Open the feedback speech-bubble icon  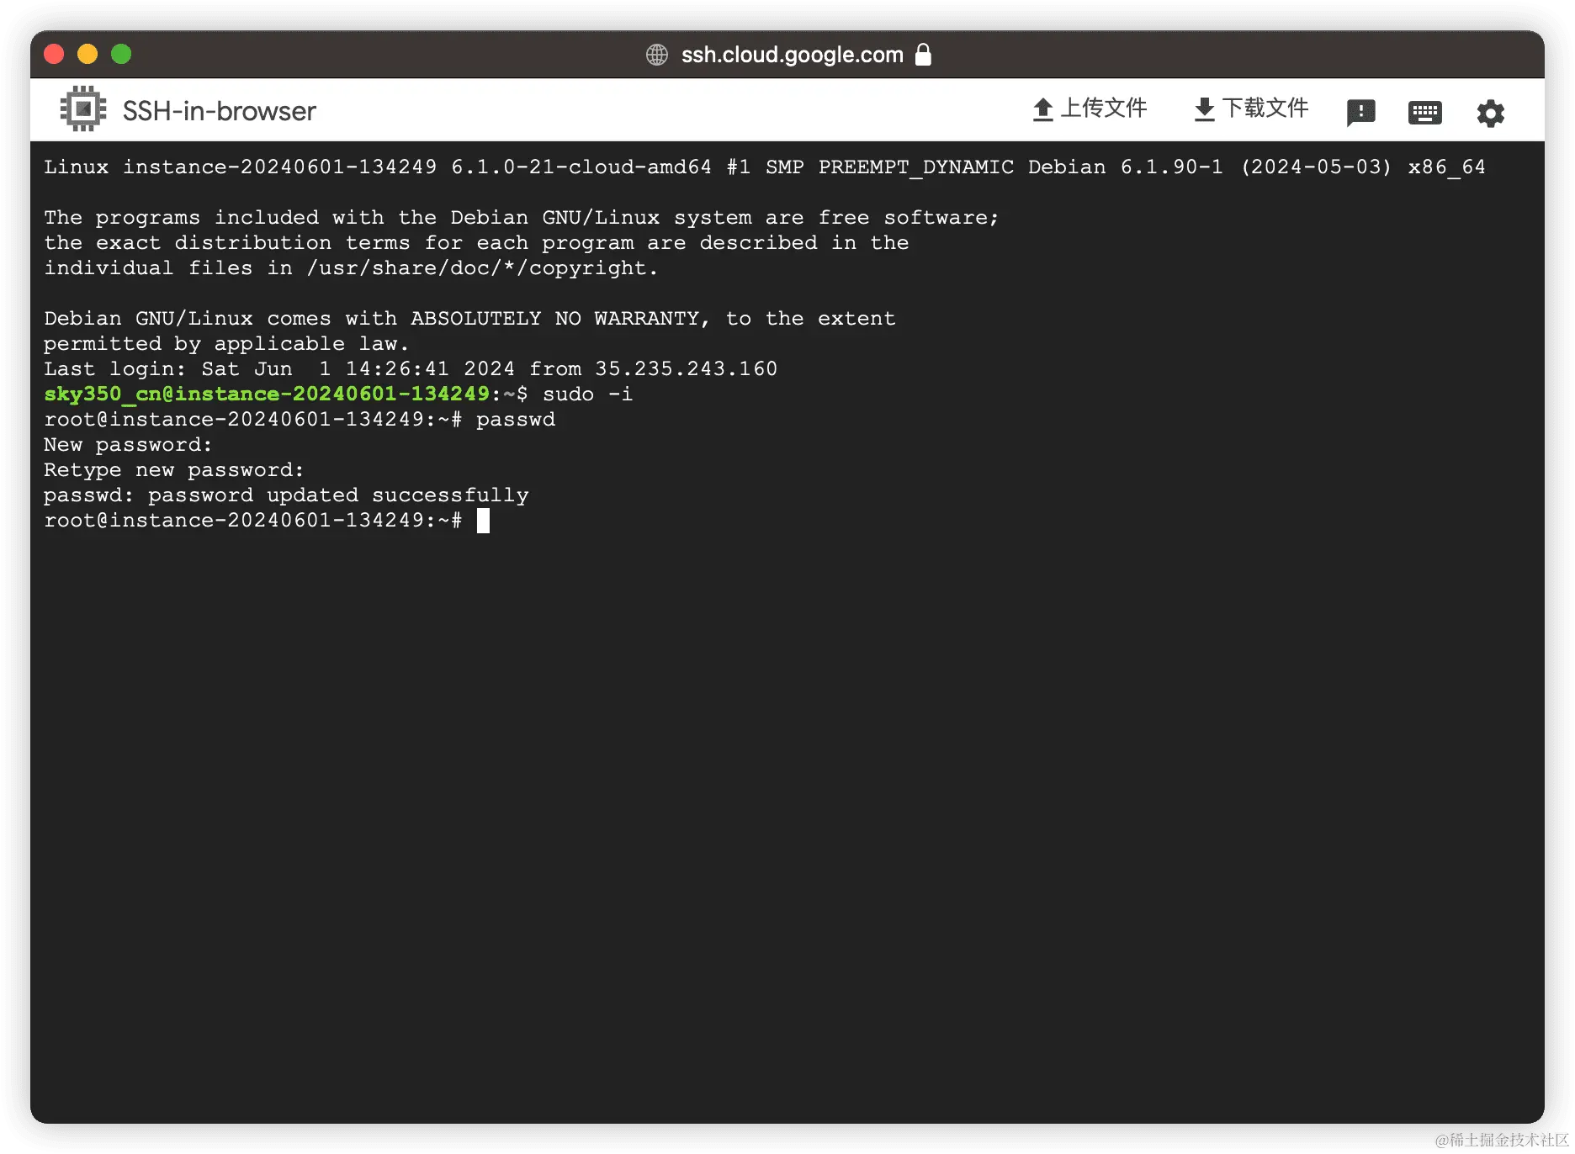1360,112
